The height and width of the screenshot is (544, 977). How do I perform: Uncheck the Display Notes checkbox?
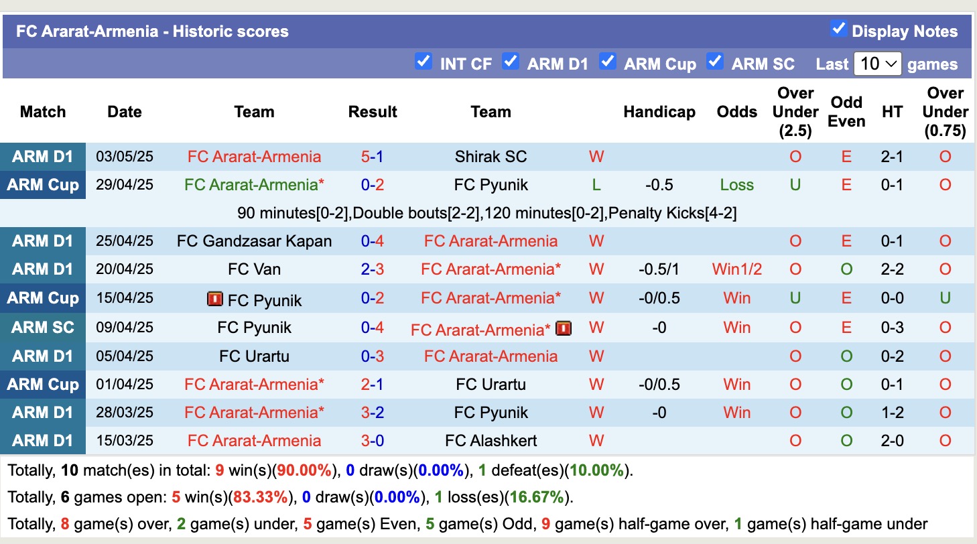pos(838,29)
